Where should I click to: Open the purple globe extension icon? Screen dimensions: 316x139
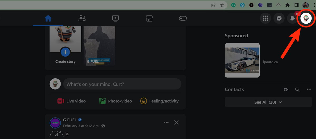pyautogui.click(x=260, y=5)
